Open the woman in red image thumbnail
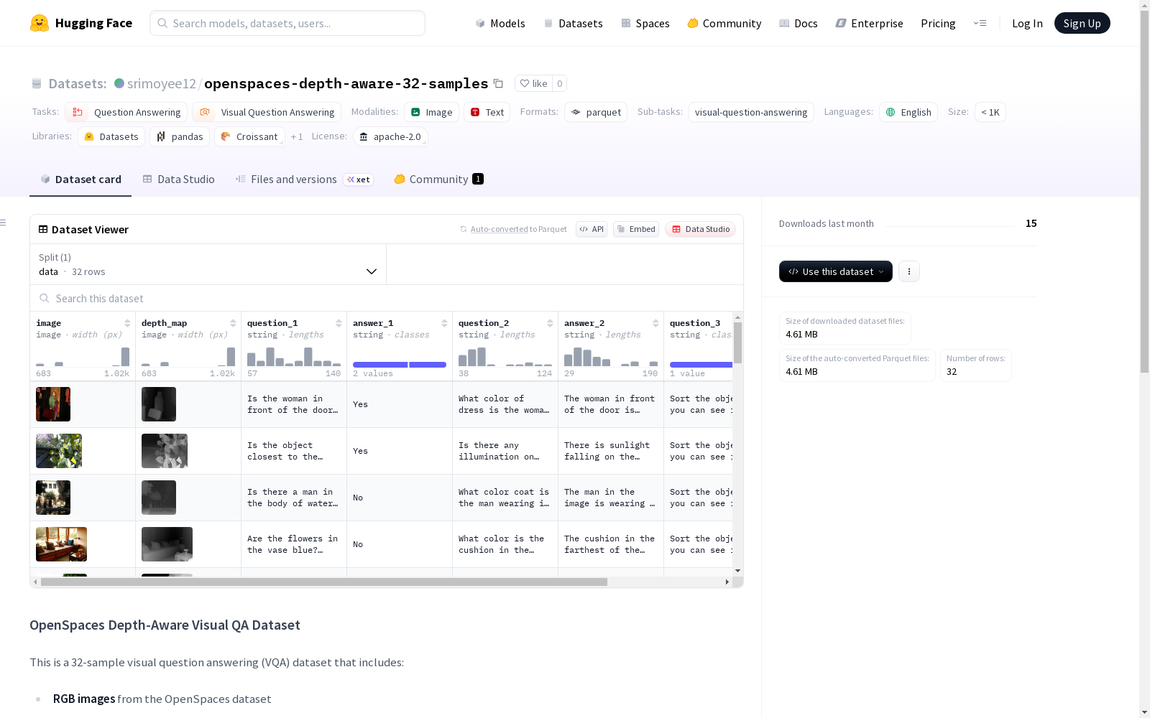The image size is (1150, 718). click(53, 404)
